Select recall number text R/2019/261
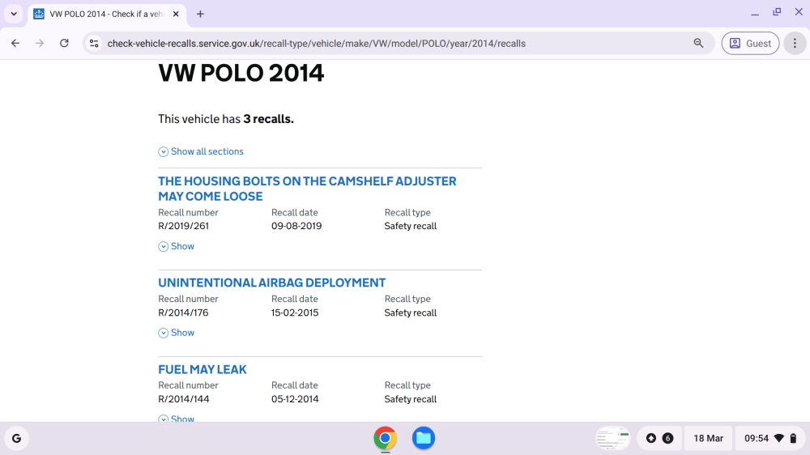810x455 pixels. tap(183, 226)
